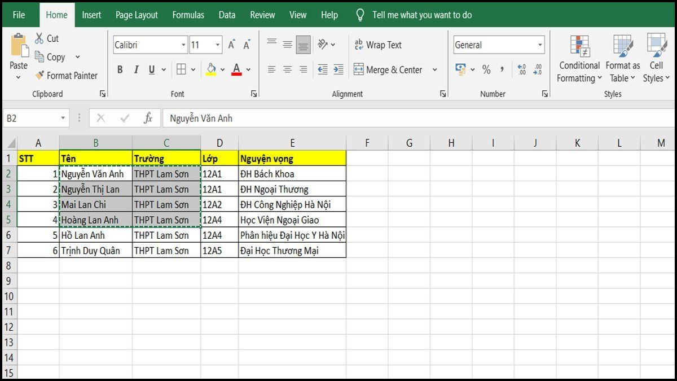Image resolution: width=677 pixels, height=381 pixels.
Task: Align text right
Action: point(304,69)
